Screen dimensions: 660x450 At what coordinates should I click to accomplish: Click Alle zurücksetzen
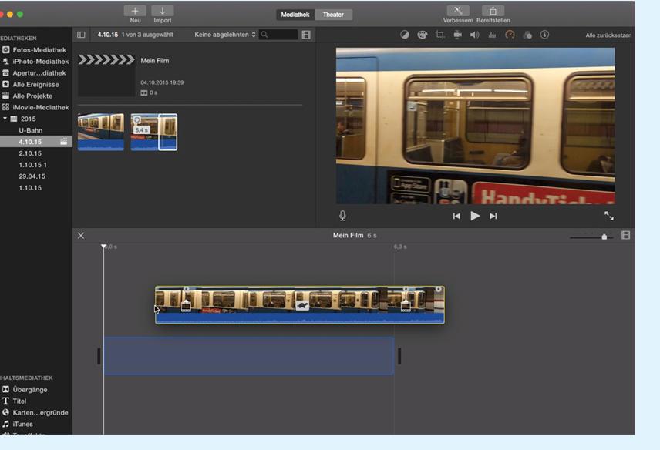pyautogui.click(x=608, y=35)
